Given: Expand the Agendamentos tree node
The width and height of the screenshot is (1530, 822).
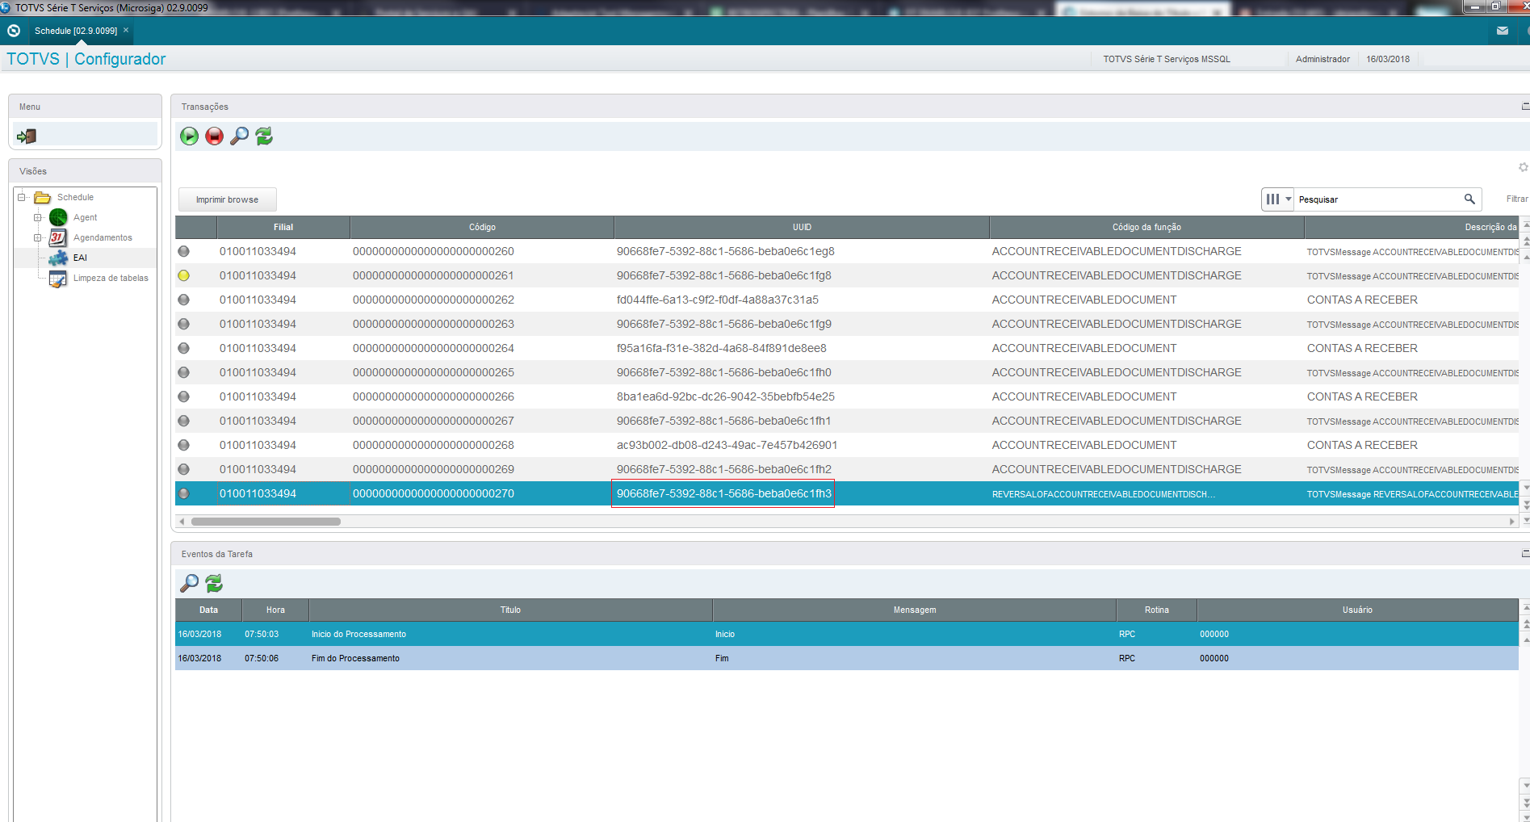Looking at the screenshot, I should 37,237.
